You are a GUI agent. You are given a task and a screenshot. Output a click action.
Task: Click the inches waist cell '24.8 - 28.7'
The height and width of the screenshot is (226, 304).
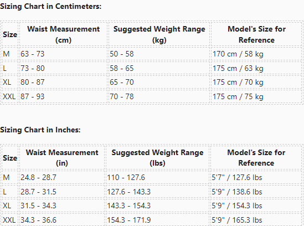coord(38,177)
